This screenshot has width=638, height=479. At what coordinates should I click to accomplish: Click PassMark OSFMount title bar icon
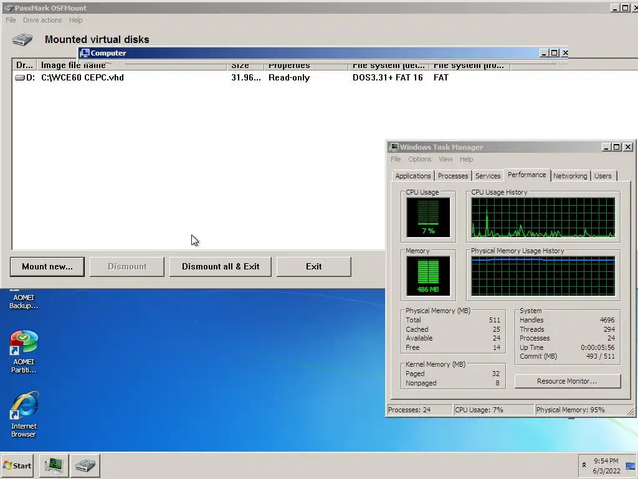[9, 7]
